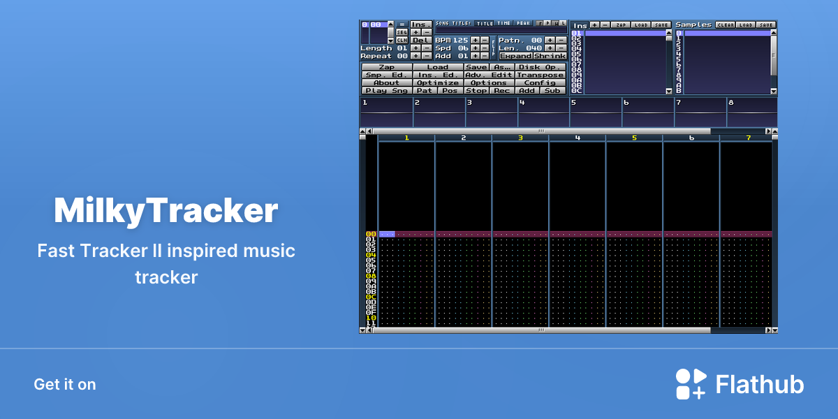This screenshot has width=838, height=419.
Task: Open the Smp. Ed. sample editor
Action: coord(387,75)
